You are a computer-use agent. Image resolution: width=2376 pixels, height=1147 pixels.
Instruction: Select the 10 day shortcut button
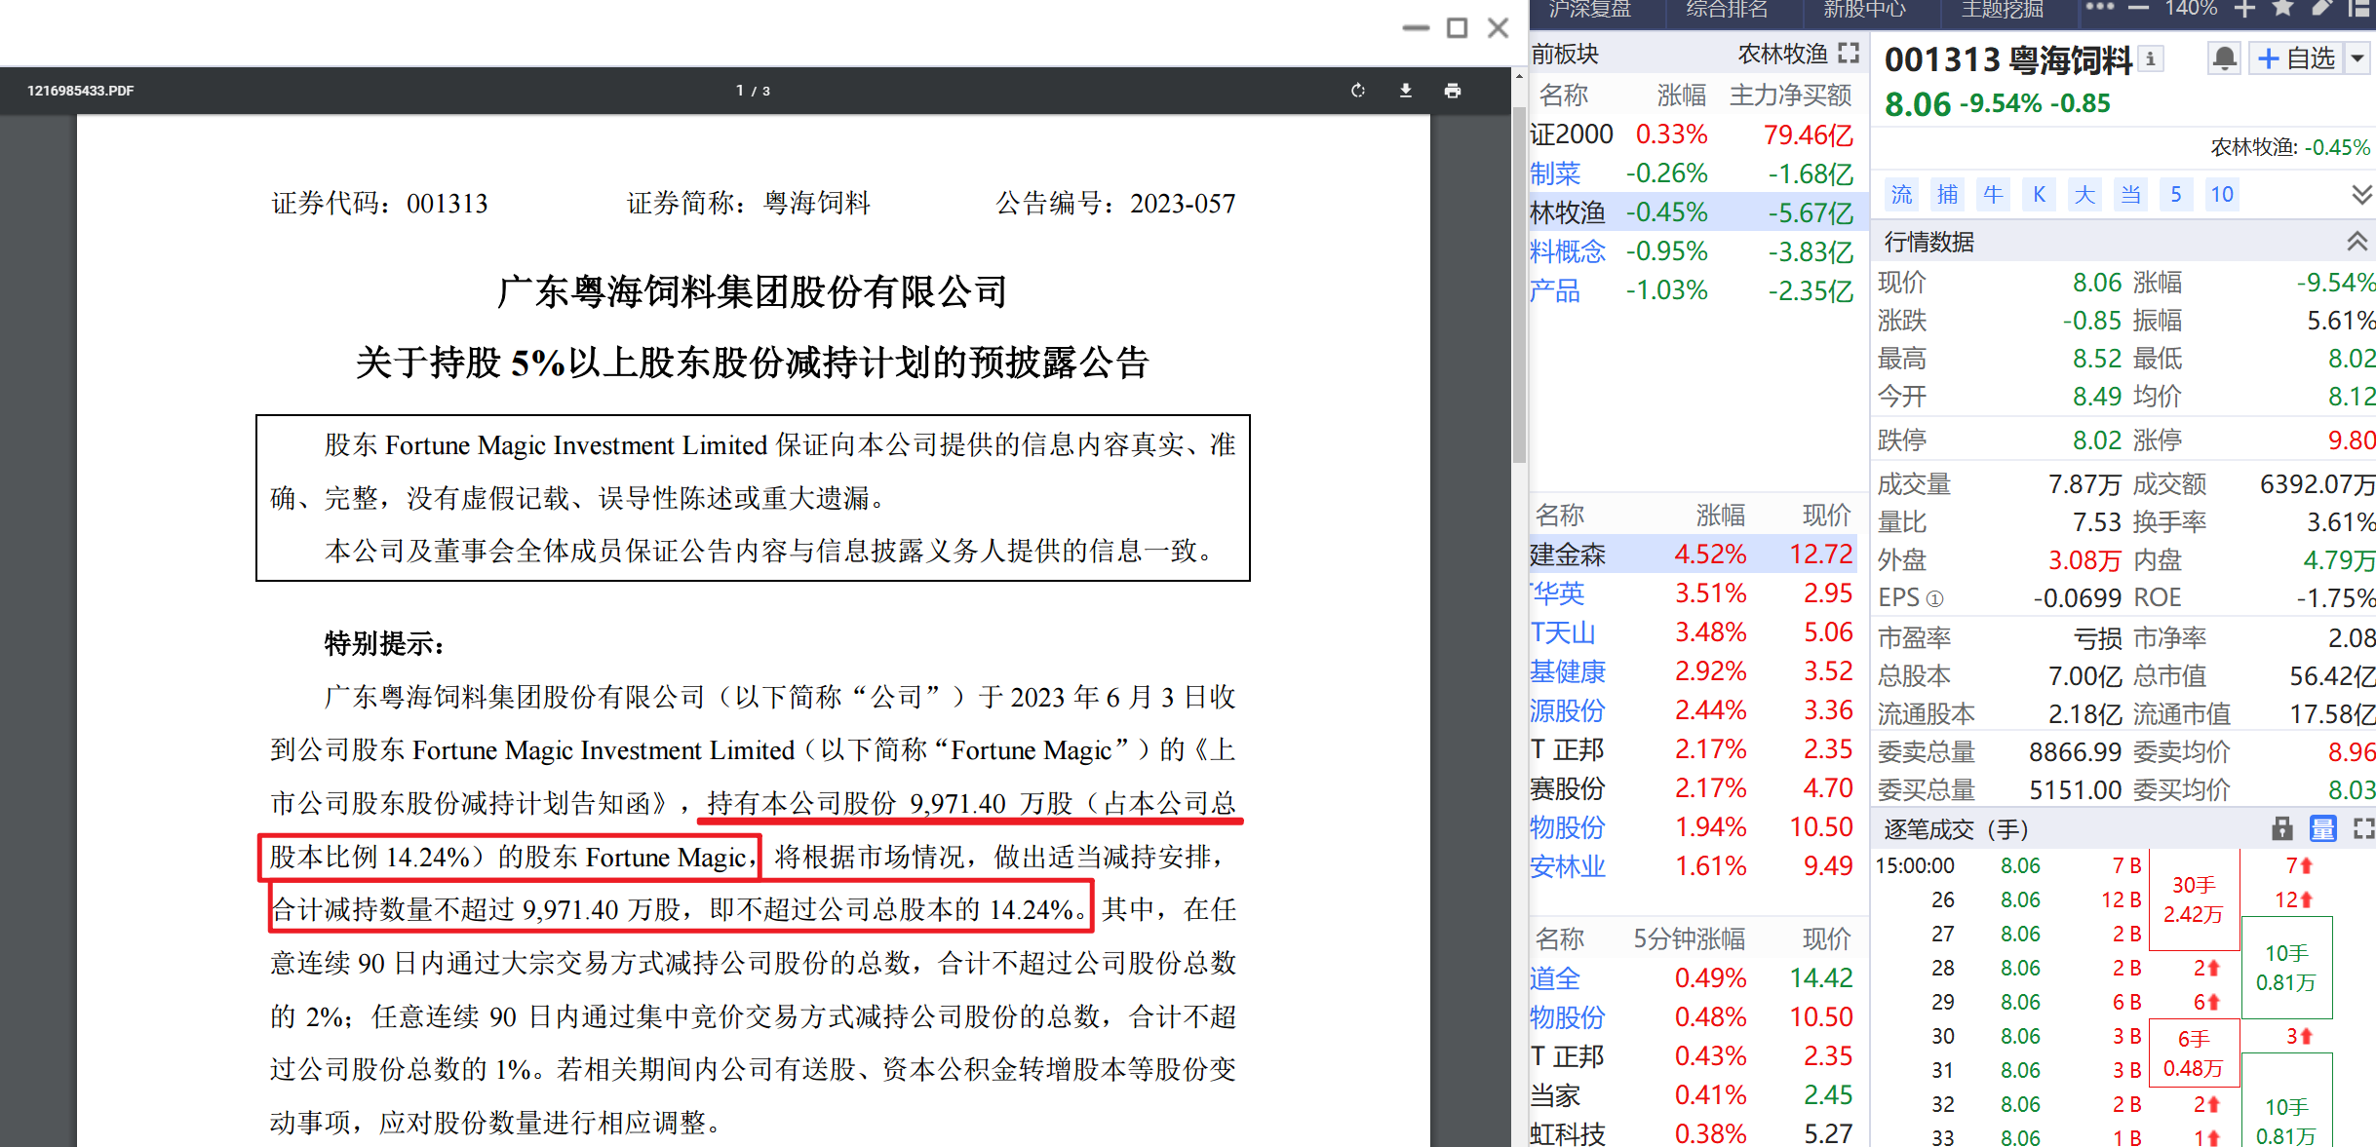click(x=2222, y=194)
